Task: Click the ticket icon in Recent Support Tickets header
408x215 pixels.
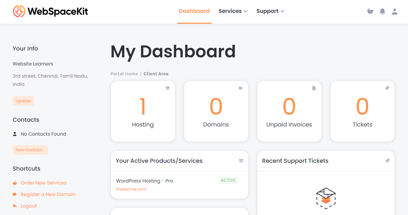Action: click(x=387, y=161)
